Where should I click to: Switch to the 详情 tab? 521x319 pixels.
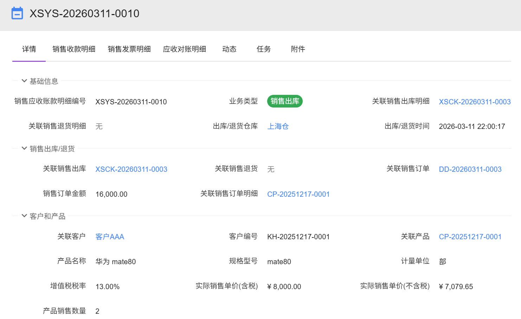pyautogui.click(x=29, y=49)
